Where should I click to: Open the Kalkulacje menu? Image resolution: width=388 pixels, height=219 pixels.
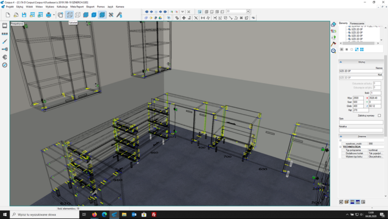click(x=62, y=7)
